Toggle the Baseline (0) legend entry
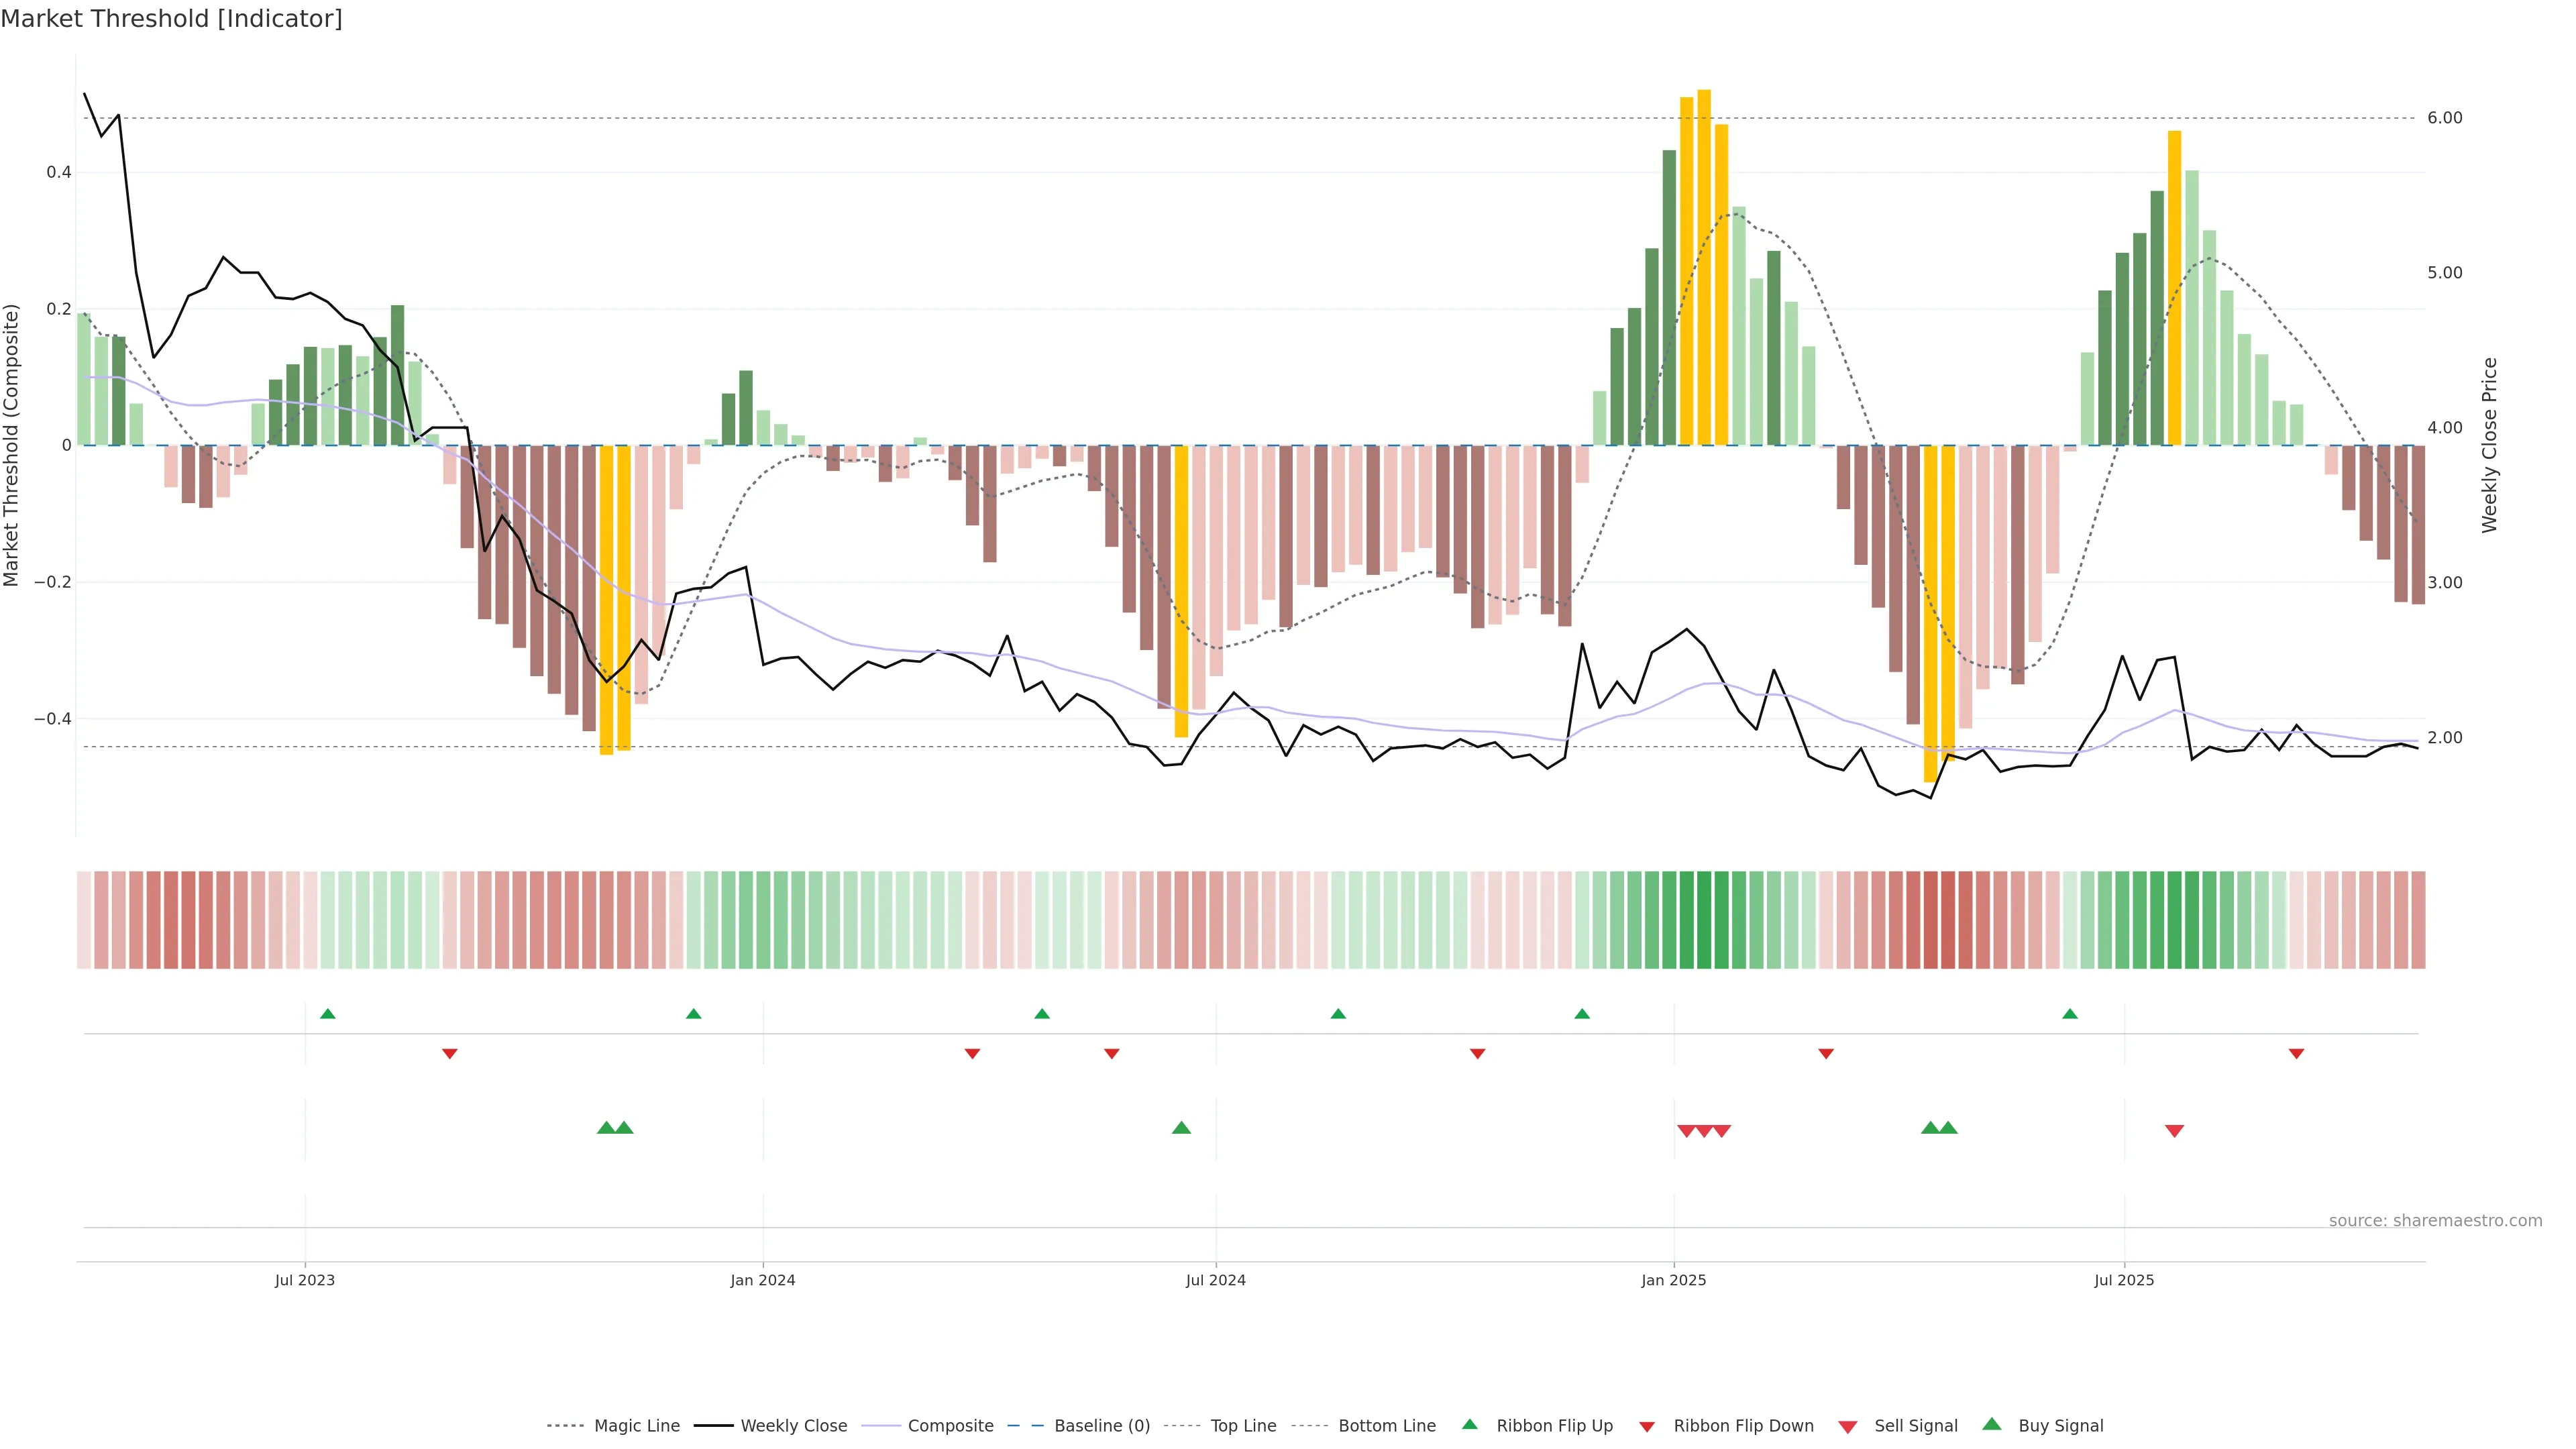The height and width of the screenshot is (1449, 2576). 1102,1426
